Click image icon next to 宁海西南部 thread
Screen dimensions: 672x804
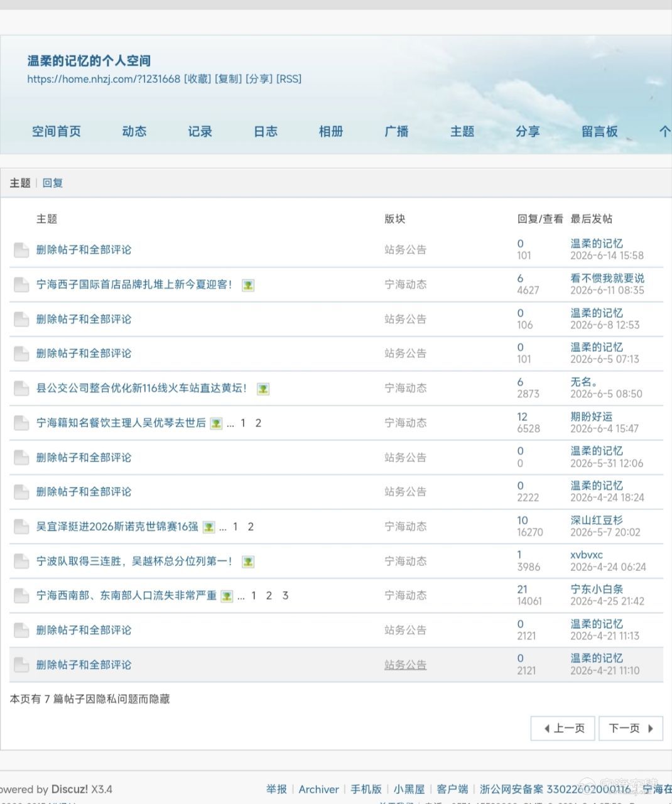click(227, 596)
